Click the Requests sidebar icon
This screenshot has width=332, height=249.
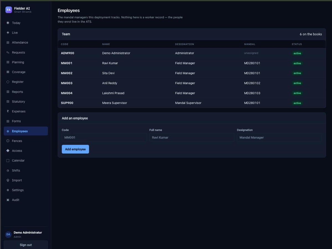coord(8,53)
